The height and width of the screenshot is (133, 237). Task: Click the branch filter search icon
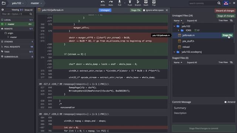pyautogui.click(x=31, y=14)
